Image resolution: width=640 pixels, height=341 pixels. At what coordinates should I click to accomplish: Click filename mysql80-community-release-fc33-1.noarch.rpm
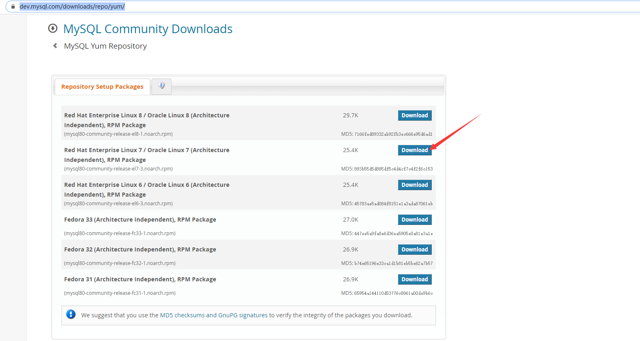click(120, 233)
